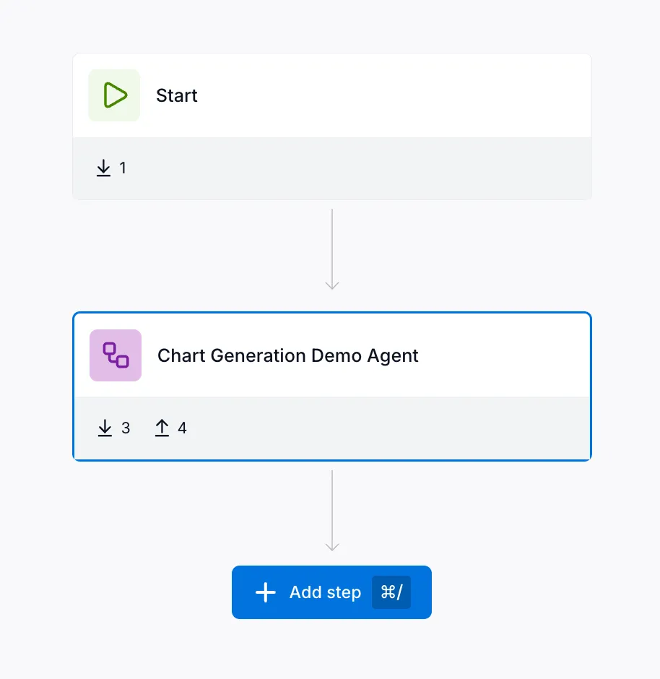The height and width of the screenshot is (679, 660).
Task: Click the ⌘/ shortcut badge on Add step
Action: [391, 592]
